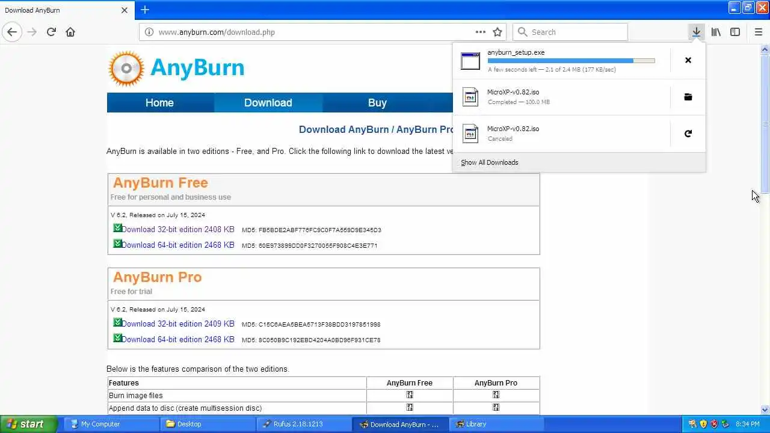Retry the canceled MicroXP-v0.82.iso download

(x=688, y=134)
